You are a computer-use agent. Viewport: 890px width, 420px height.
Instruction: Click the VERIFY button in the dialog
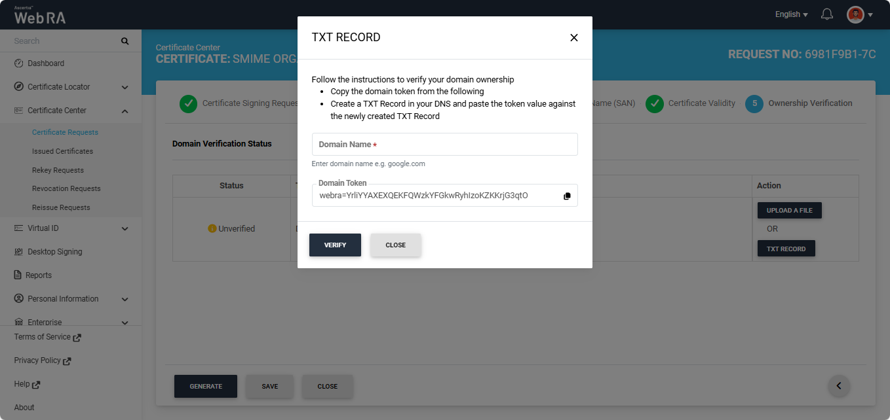pos(335,245)
